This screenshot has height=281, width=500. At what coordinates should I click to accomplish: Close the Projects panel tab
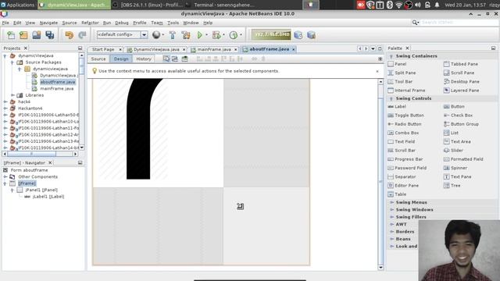[x=26, y=48]
